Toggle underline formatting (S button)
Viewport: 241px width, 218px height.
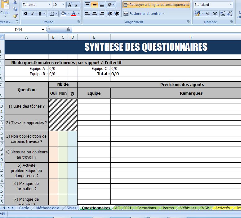coord(40,14)
